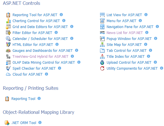Click info icon next to Reporting Tool for ASP.NET
This screenshot has height=126, width=164.
click(61, 15)
